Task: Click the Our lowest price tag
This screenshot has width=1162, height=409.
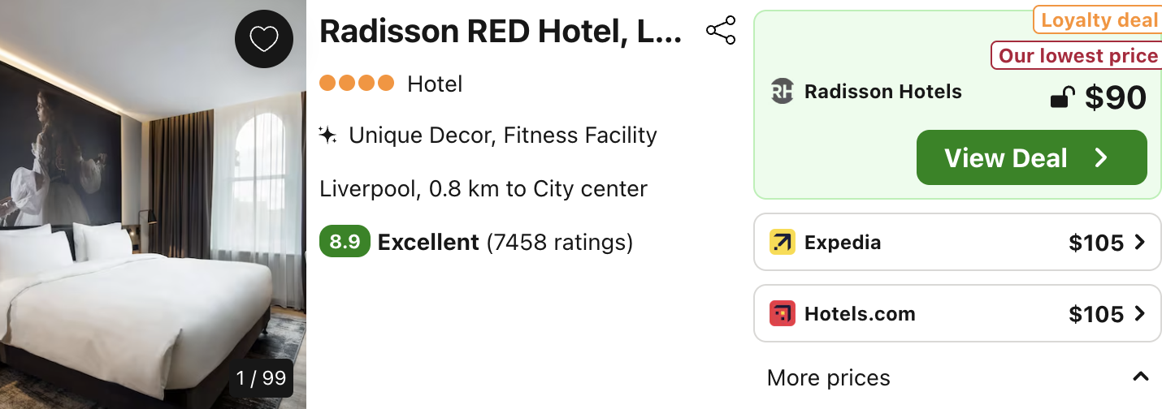Action: 1077,55
